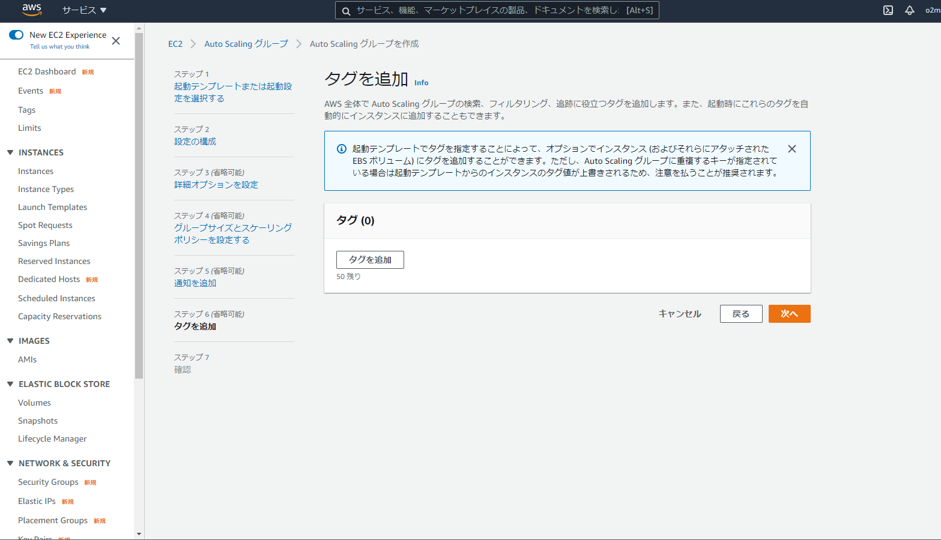
Task: Open the notifications bell icon
Action: [x=909, y=10]
